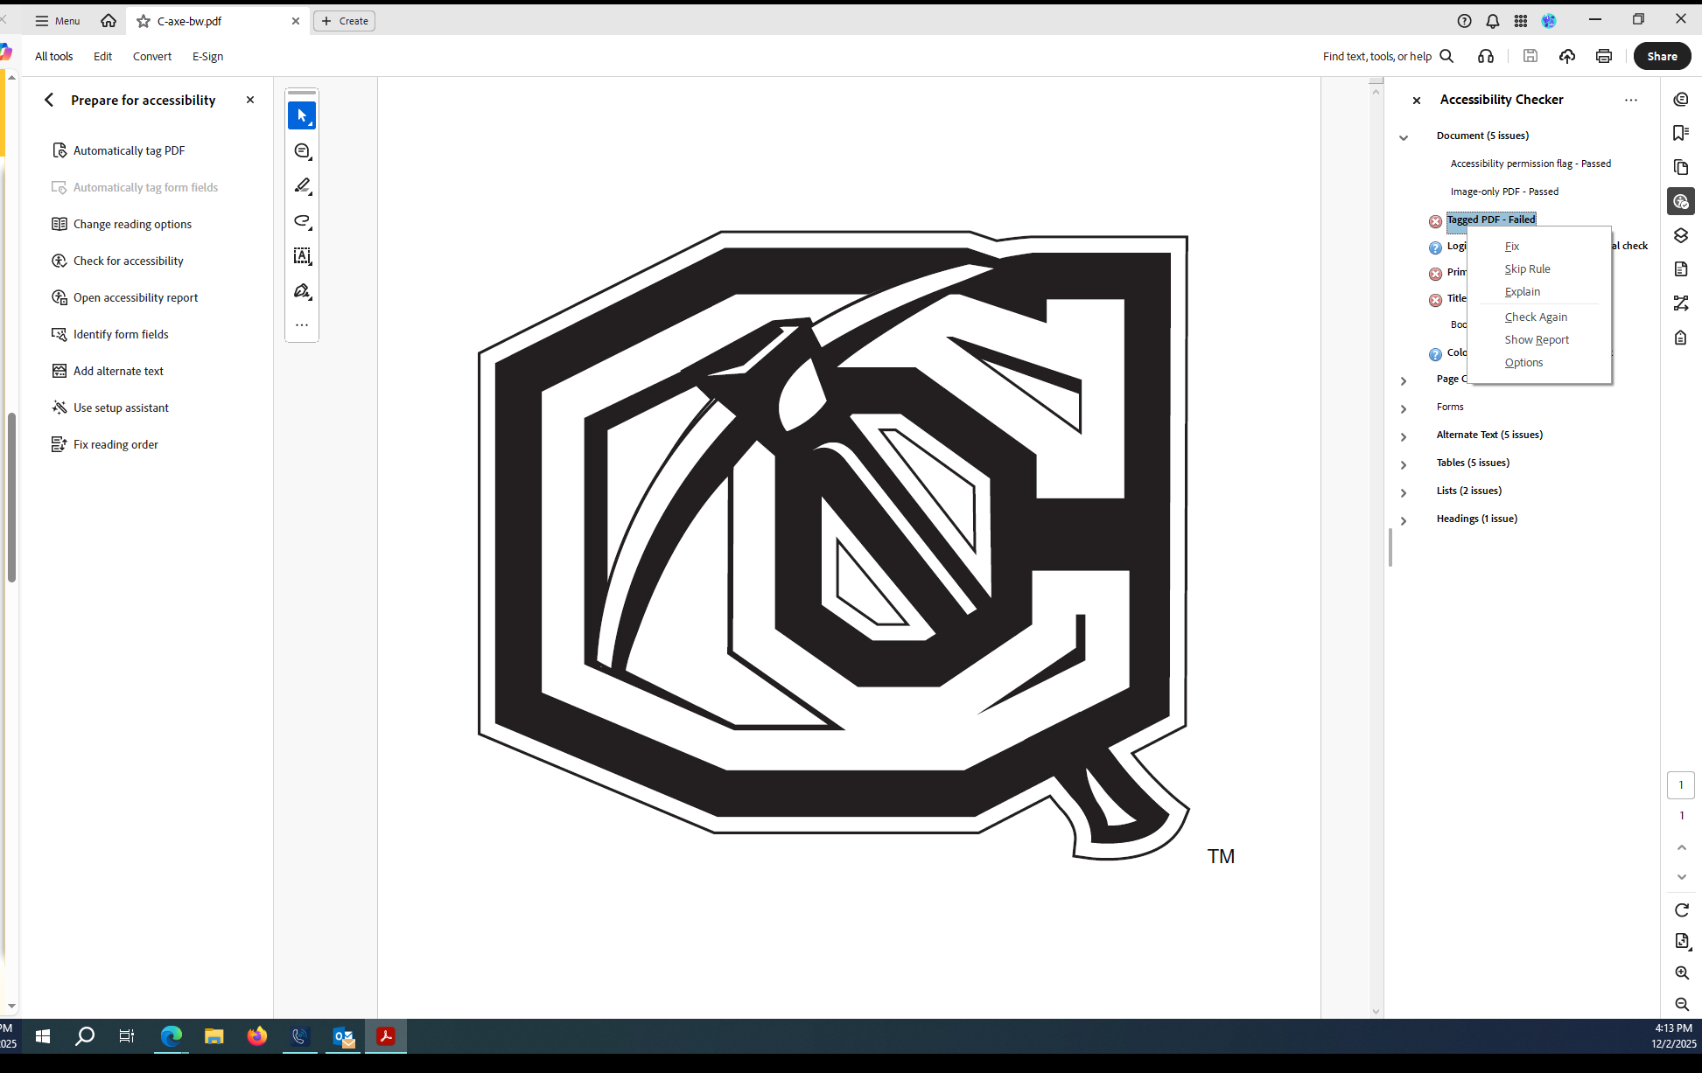Click the Share button

pyautogui.click(x=1661, y=56)
